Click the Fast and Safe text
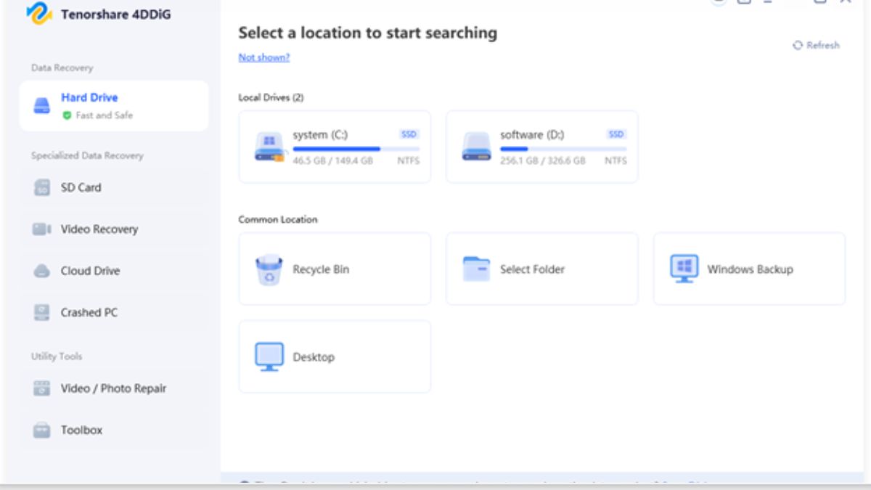 [x=105, y=115]
